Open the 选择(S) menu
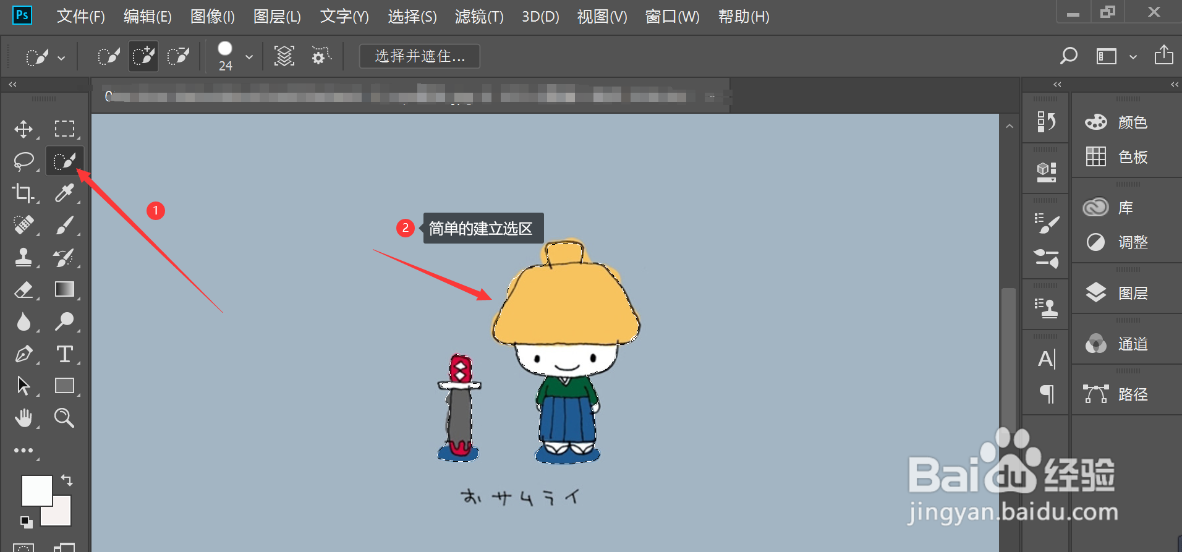1182x552 pixels. coord(412,17)
